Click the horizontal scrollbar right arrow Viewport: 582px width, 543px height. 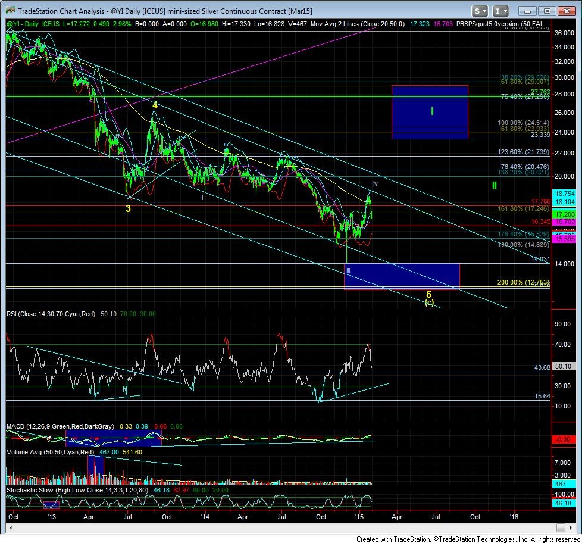coord(571,528)
